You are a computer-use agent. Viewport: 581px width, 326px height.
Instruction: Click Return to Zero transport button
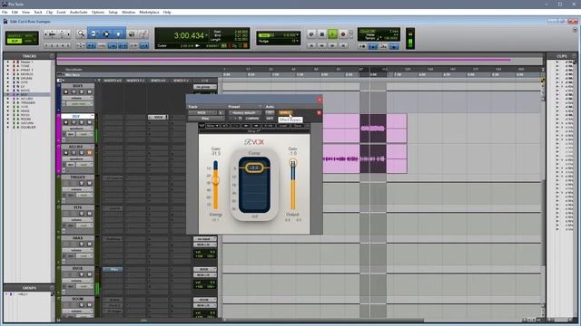(311, 45)
